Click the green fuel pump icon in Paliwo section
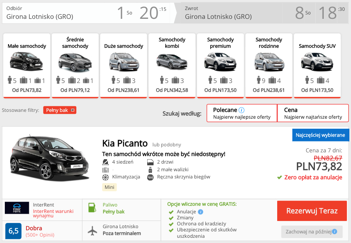 coord(92,208)
